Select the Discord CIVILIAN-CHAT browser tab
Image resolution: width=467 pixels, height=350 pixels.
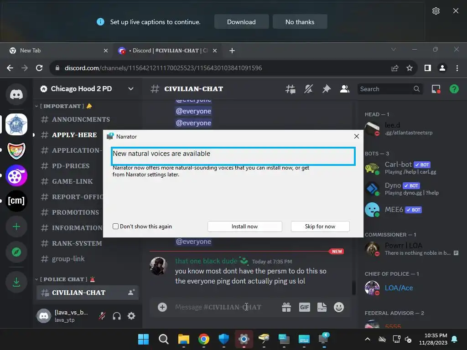(x=167, y=51)
